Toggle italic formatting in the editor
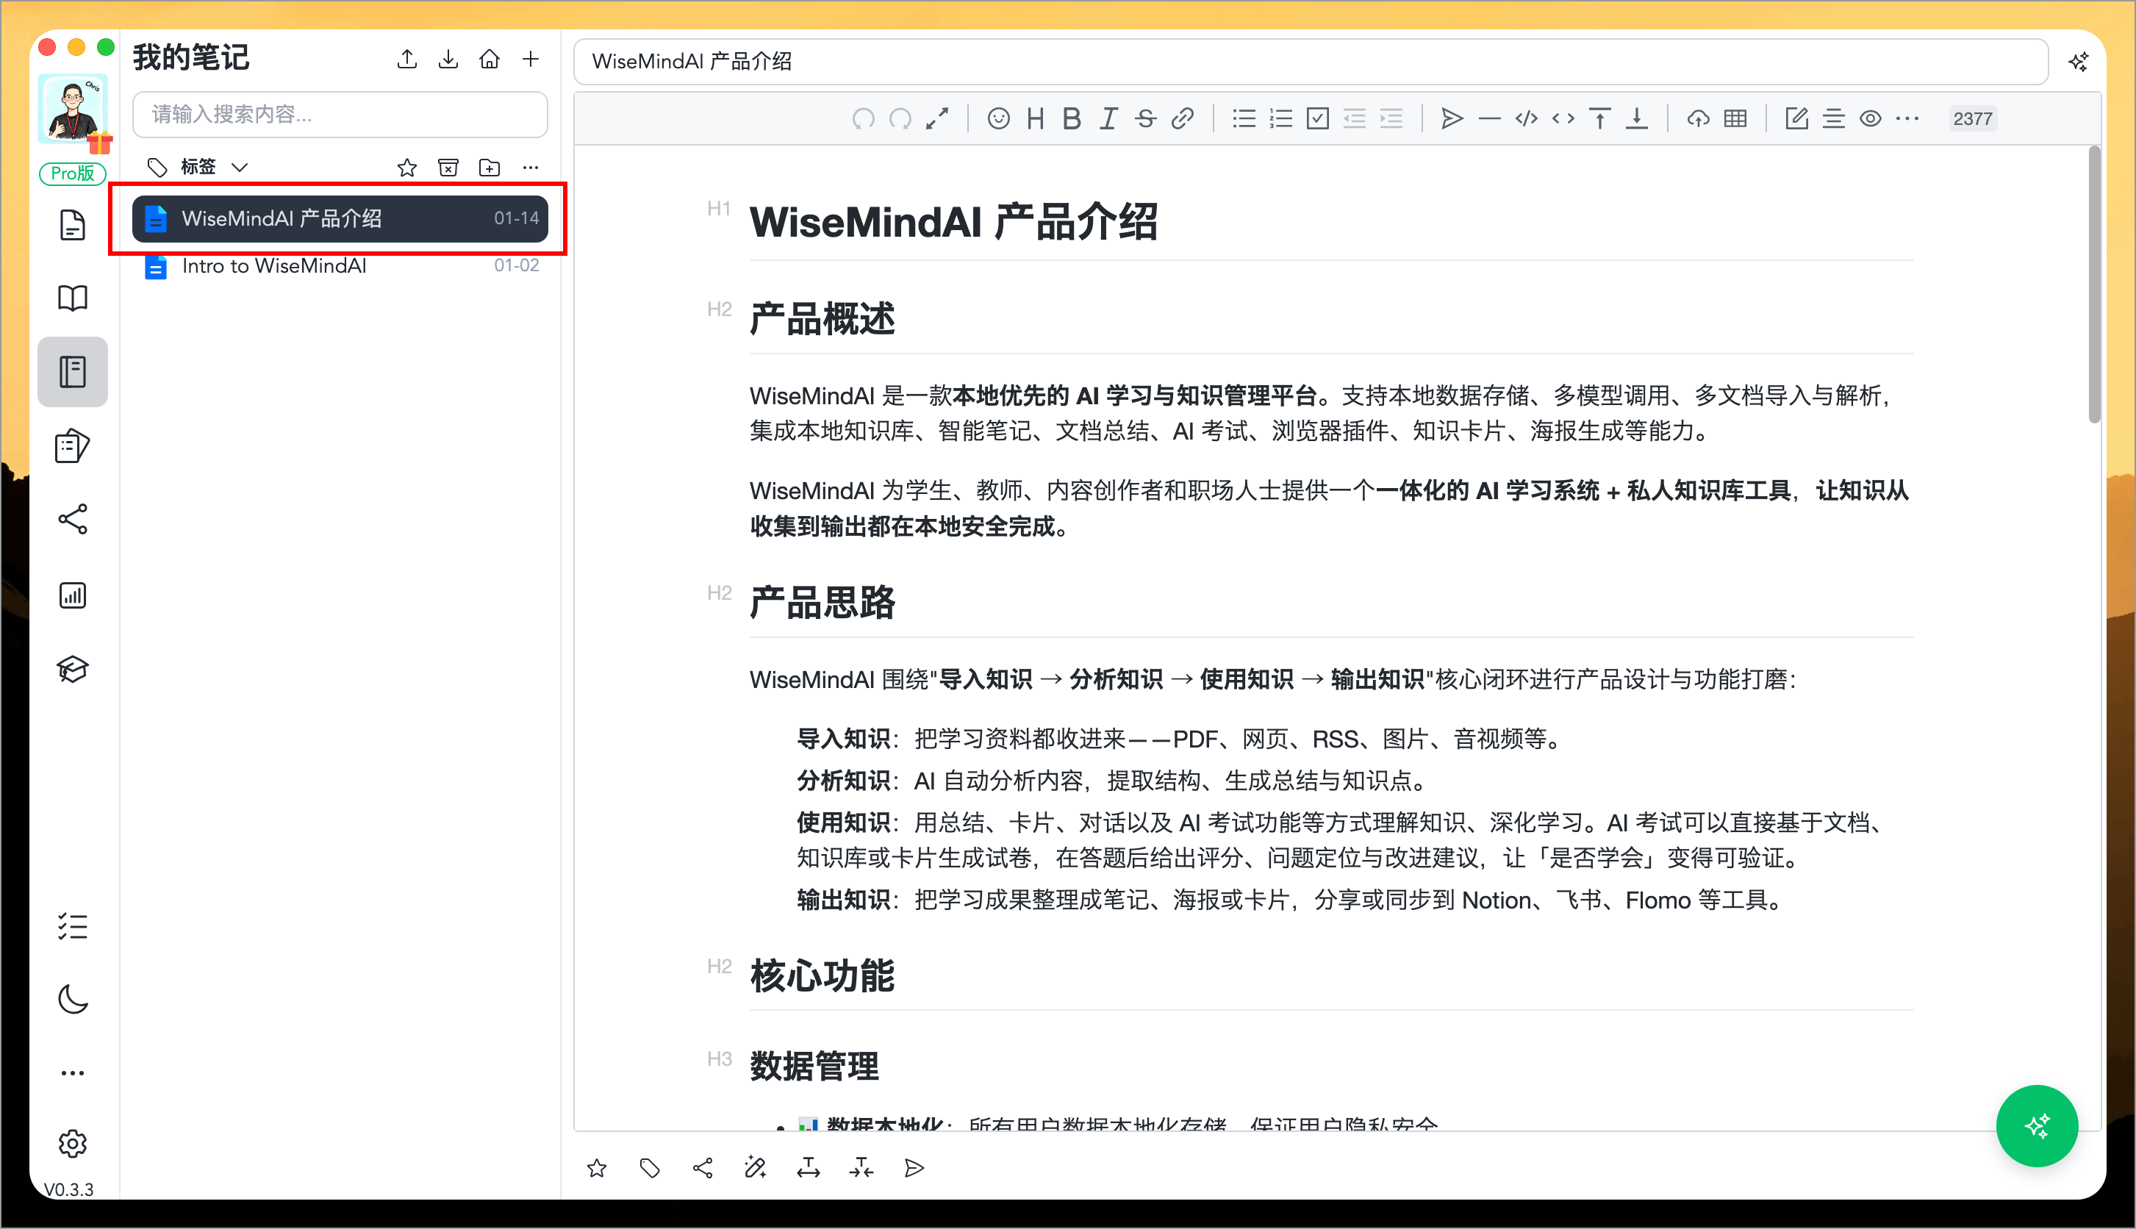 click(1108, 118)
